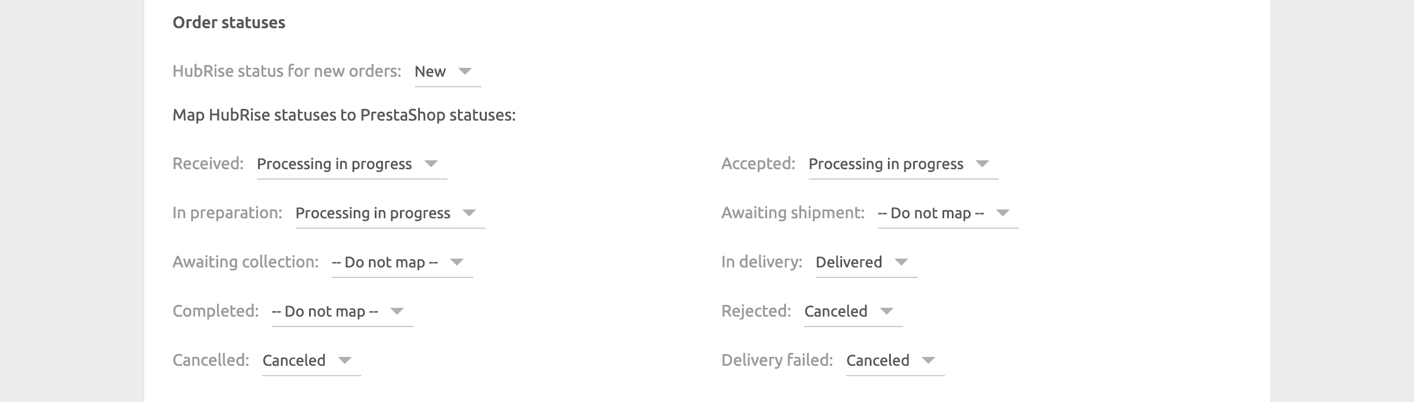
Task: Open the Awaiting shipment Do not map dropdown
Action: [x=930, y=213]
